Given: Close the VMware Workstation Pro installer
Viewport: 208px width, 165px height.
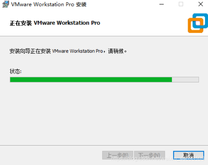Looking at the screenshot, I should point(200,4).
